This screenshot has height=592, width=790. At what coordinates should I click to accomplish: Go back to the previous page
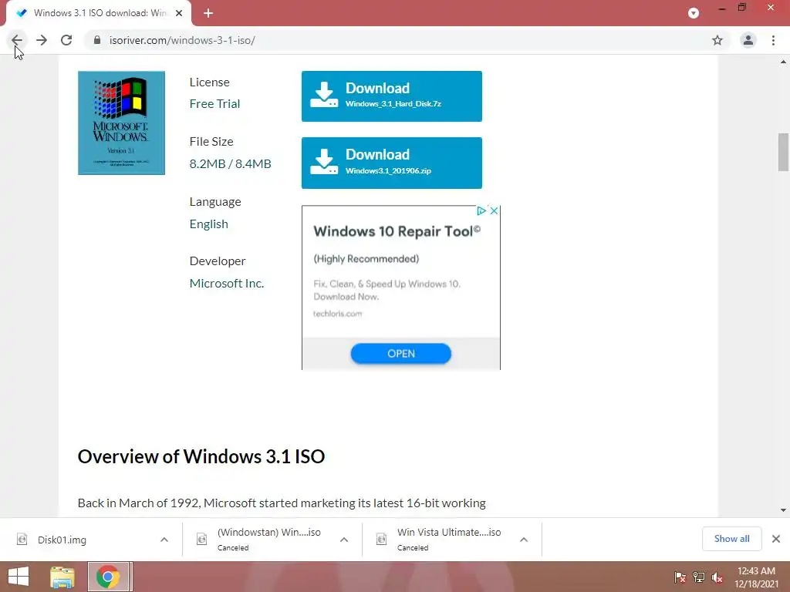(17, 40)
